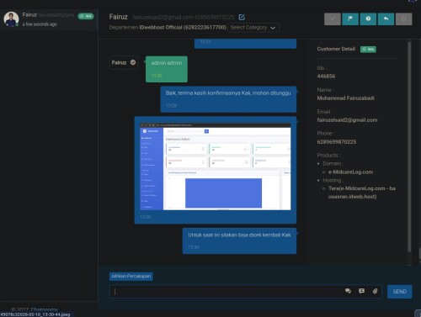Open the quick replies chat bubbles icon
Screen dimensions: 421x317
[348, 291]
